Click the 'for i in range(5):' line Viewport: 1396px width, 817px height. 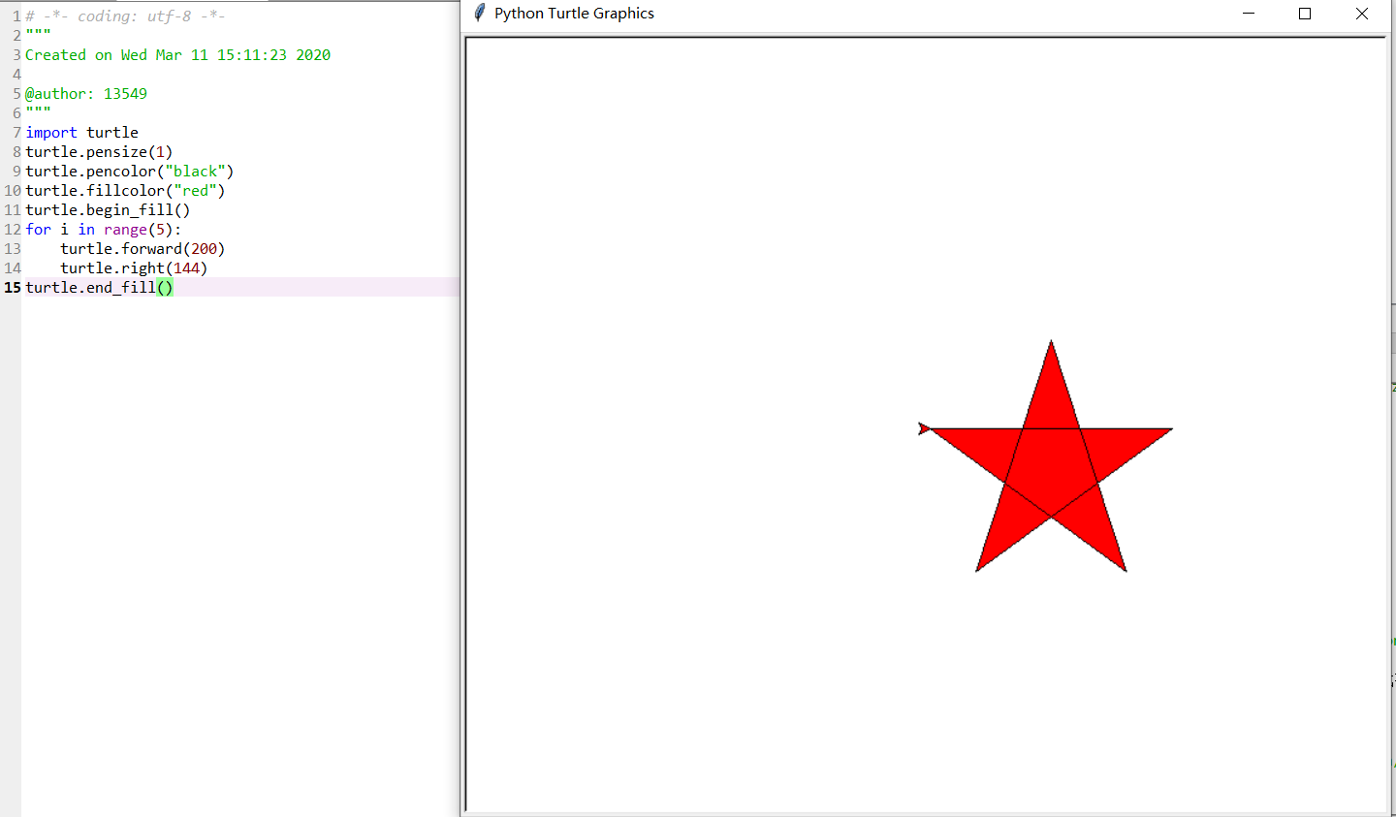tap(104, 230)
